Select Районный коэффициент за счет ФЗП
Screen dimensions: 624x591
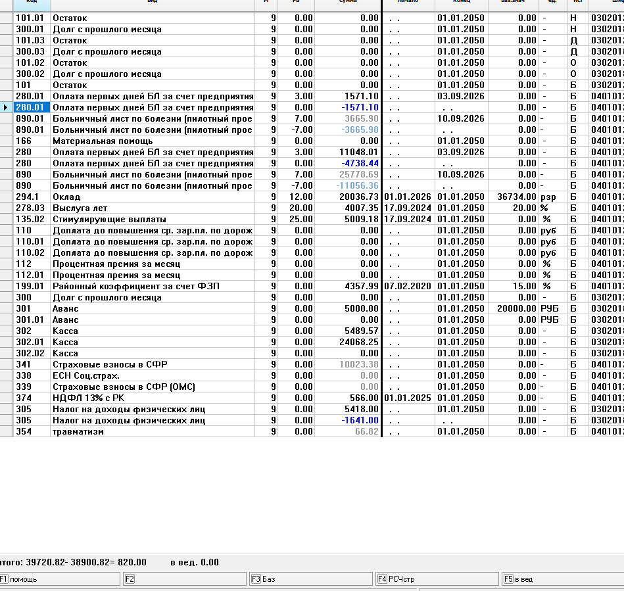pos(136,286)
